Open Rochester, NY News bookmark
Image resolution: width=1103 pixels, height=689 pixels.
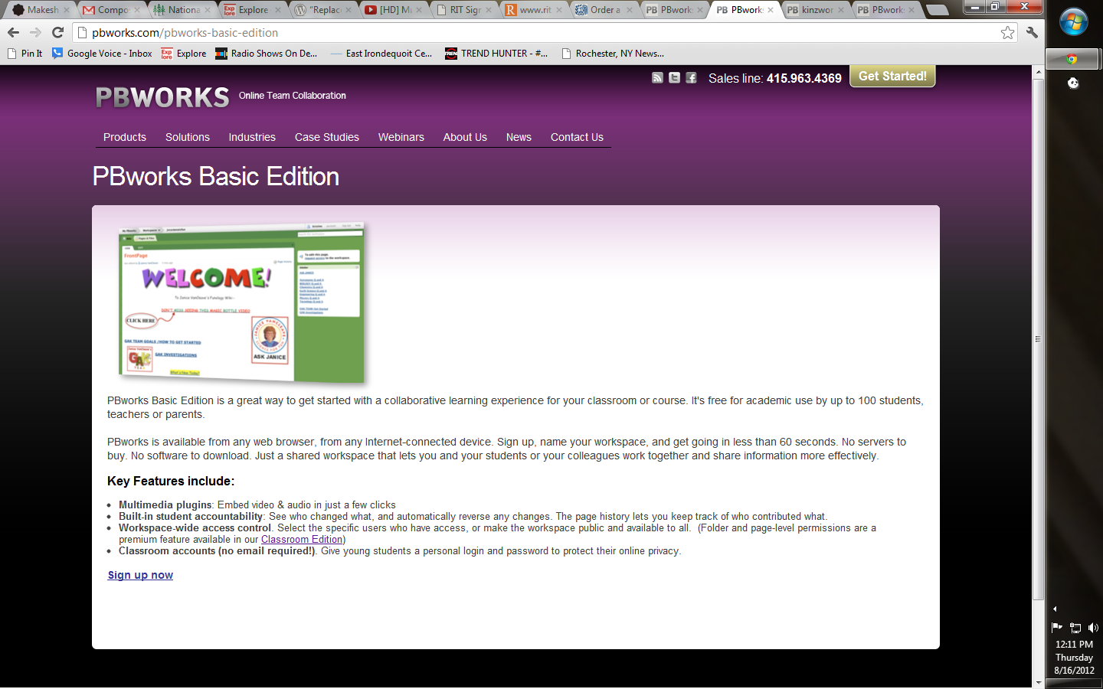click(x=613, y=54)
